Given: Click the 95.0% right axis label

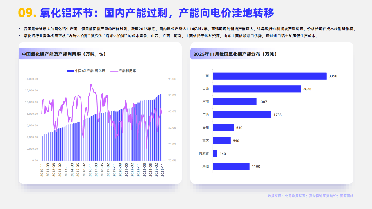Looking at the screenshot, I should [172, 79].
